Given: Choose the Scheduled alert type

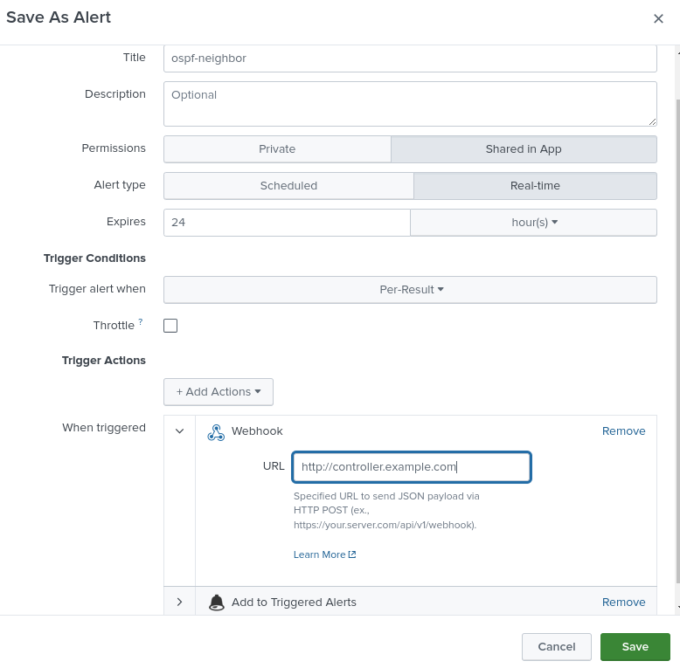Looking at the screenshot, I should pos(288,186).
